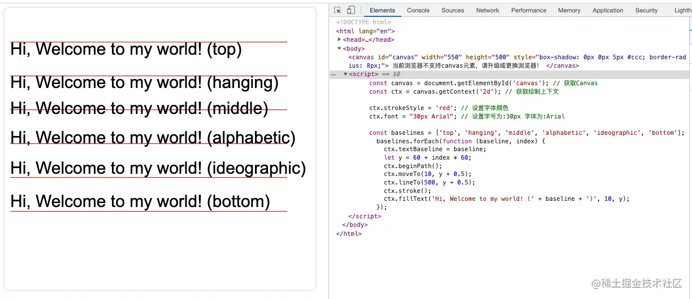Click the 'let y = 60 + index * 60' line

pos(427,157)
